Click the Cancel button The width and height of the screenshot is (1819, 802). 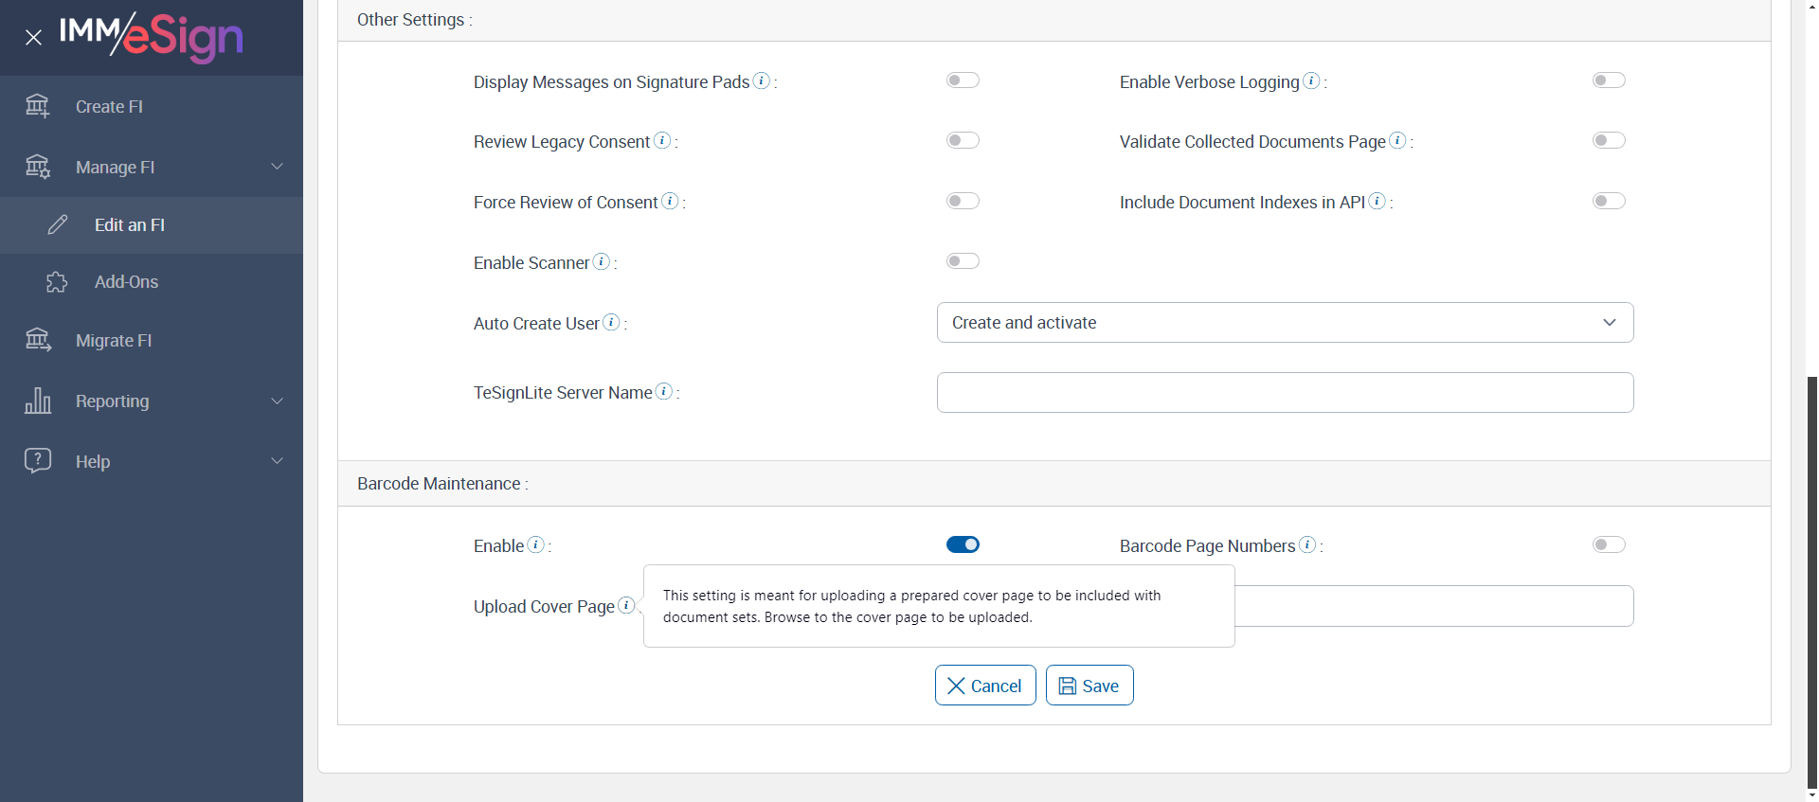(x=985, y=686)
